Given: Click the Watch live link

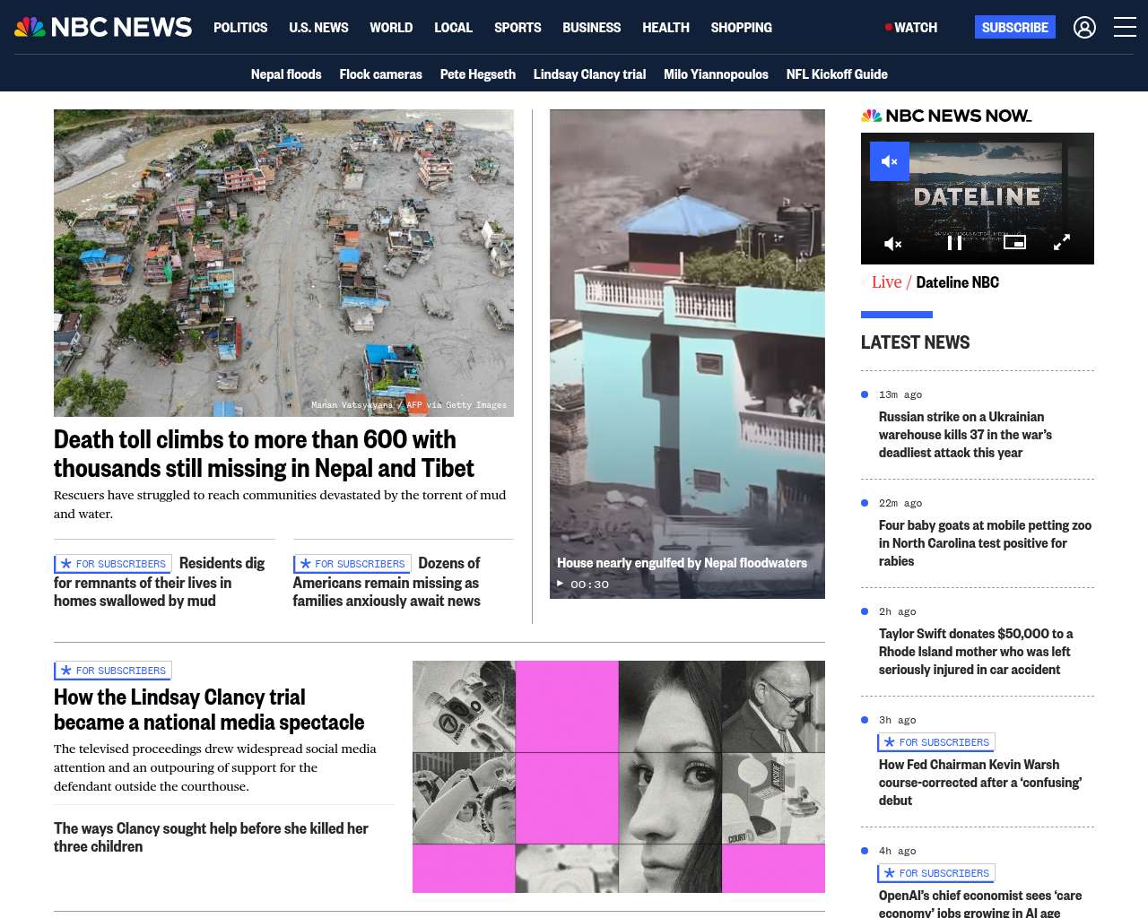Looking at the screenshot, I should (911, 28).
